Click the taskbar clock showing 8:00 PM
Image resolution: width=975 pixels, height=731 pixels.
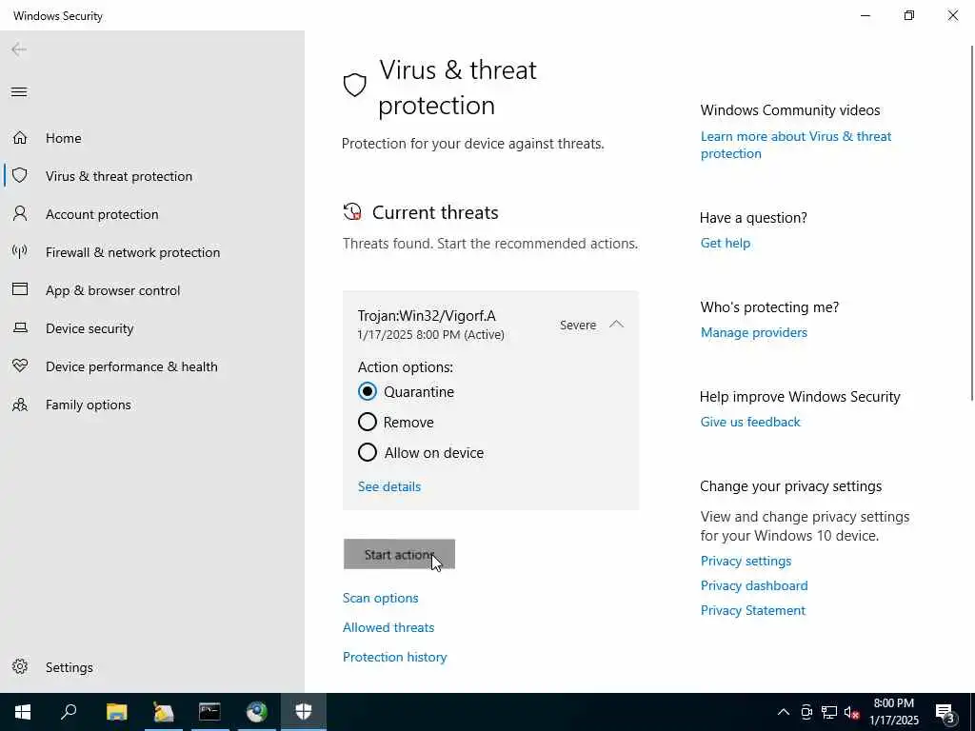(893, 712)
